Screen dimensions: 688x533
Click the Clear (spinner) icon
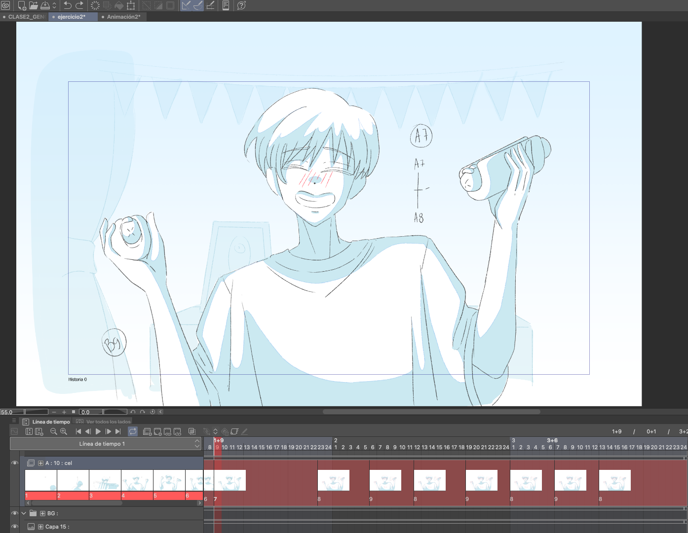coord(95,5)
